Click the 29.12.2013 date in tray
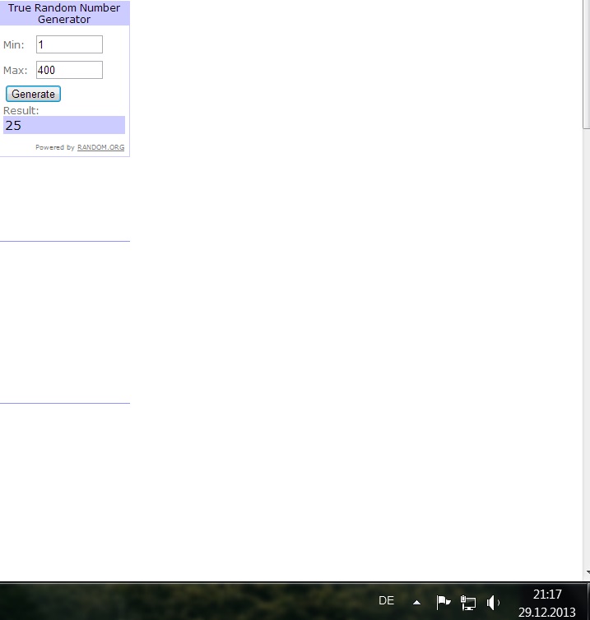 click(547, 613)
